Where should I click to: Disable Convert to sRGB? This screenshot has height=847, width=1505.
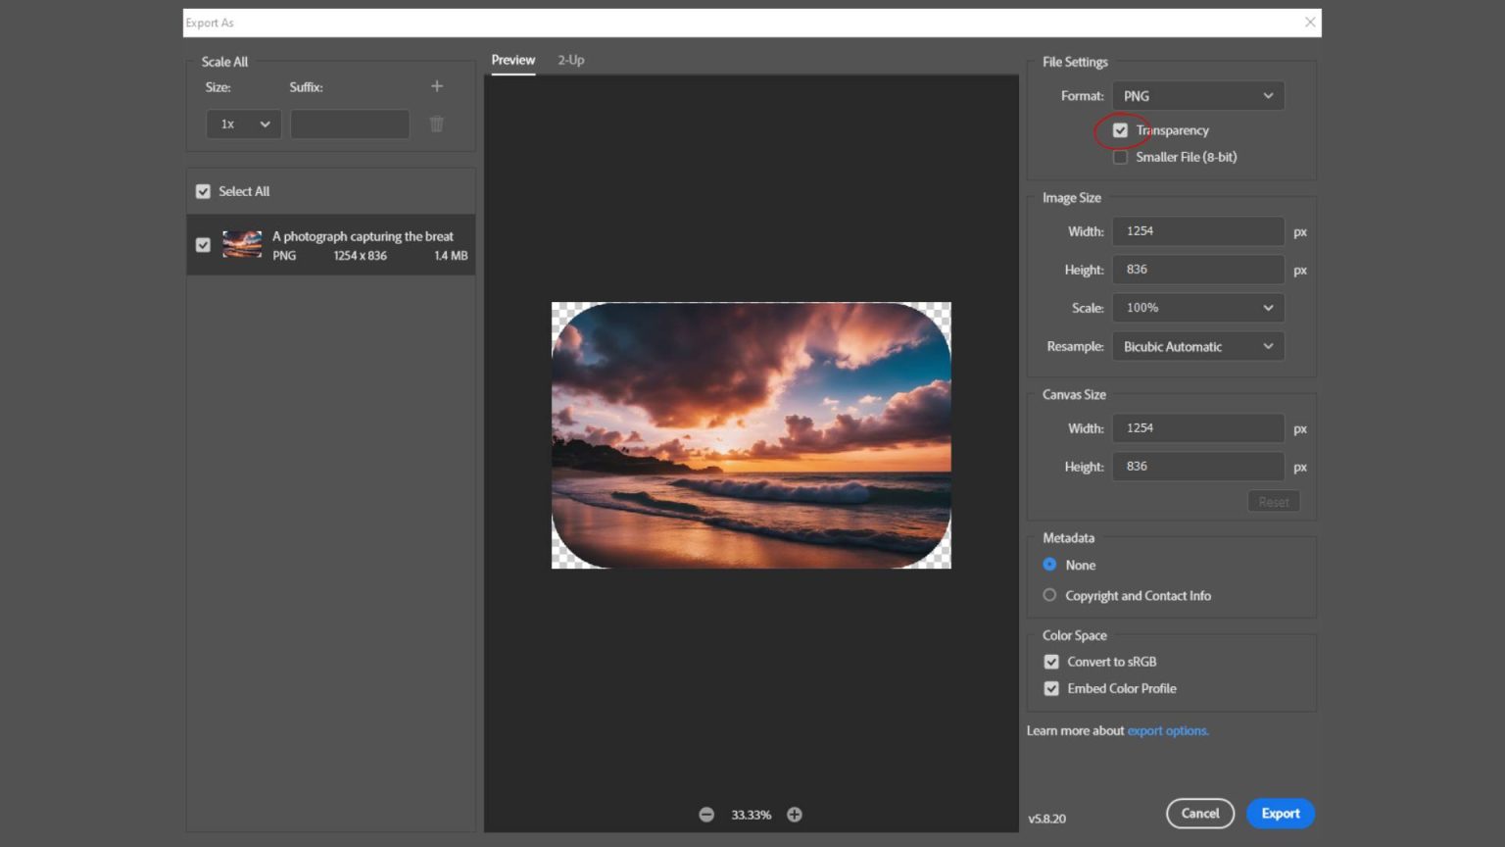point(1050,661)
